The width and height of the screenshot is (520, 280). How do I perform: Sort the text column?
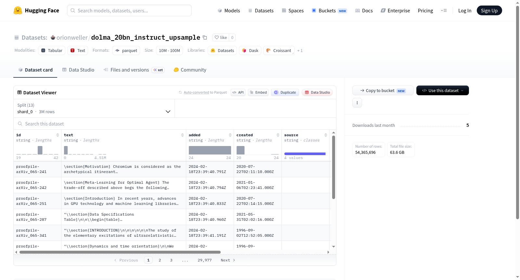coord(182,135)
